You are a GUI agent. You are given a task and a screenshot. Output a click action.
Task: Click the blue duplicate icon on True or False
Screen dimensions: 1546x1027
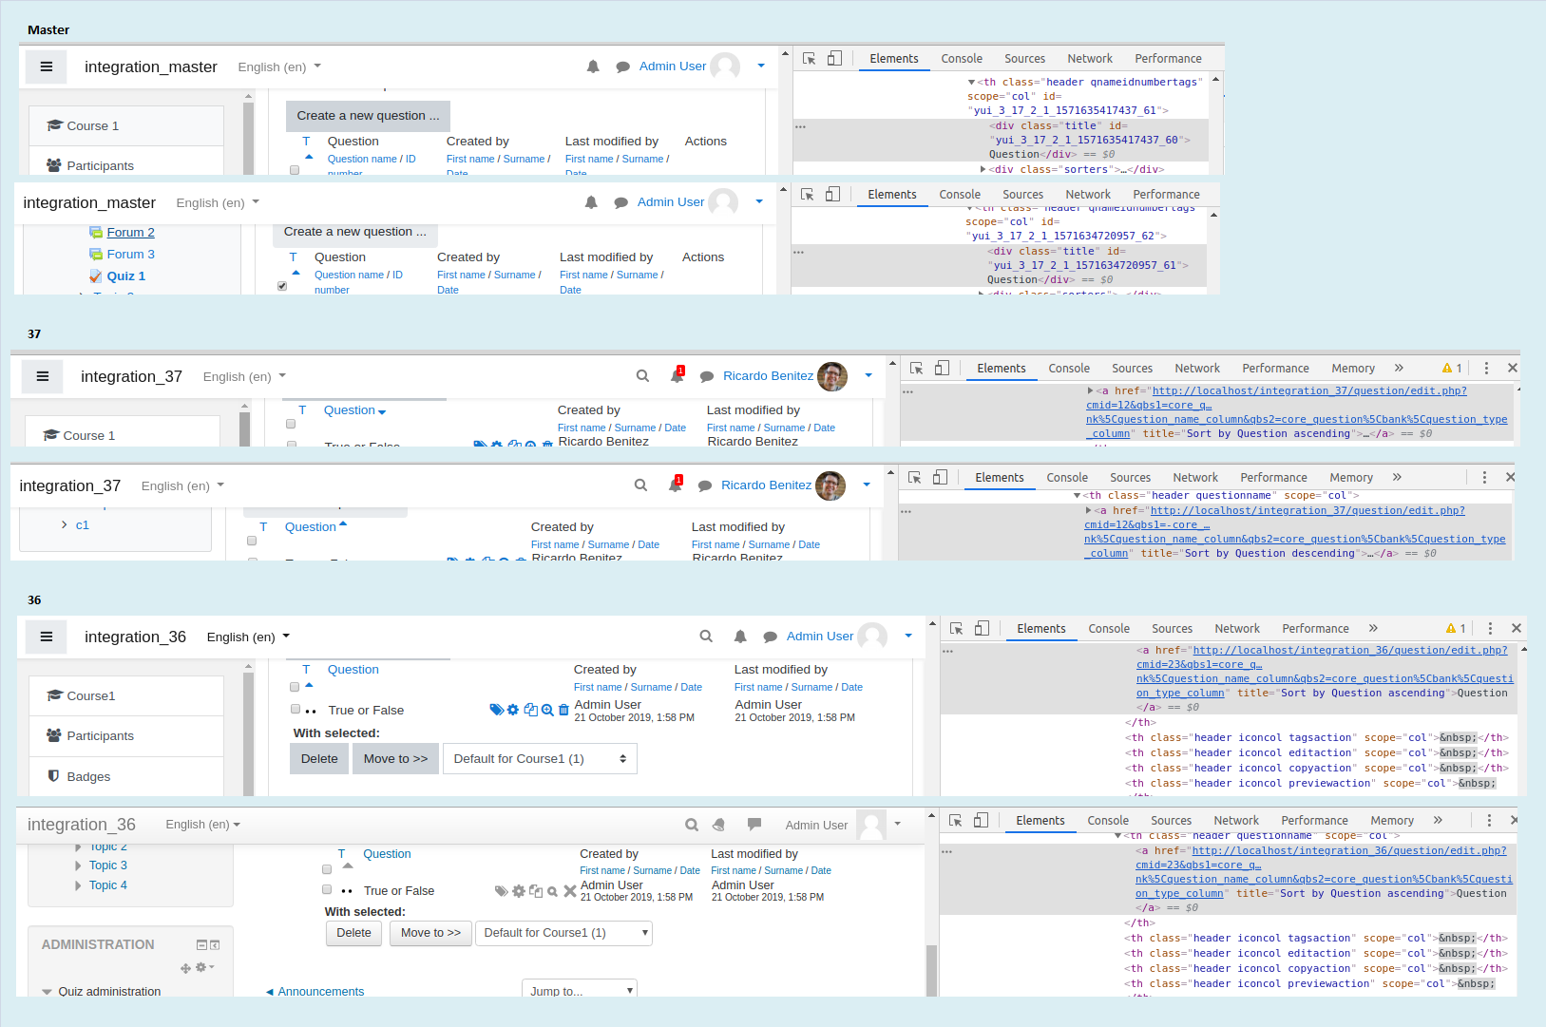530,710
